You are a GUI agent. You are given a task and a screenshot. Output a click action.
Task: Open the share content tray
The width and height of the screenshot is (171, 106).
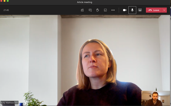pyautogui.click(x=140, y=10)
